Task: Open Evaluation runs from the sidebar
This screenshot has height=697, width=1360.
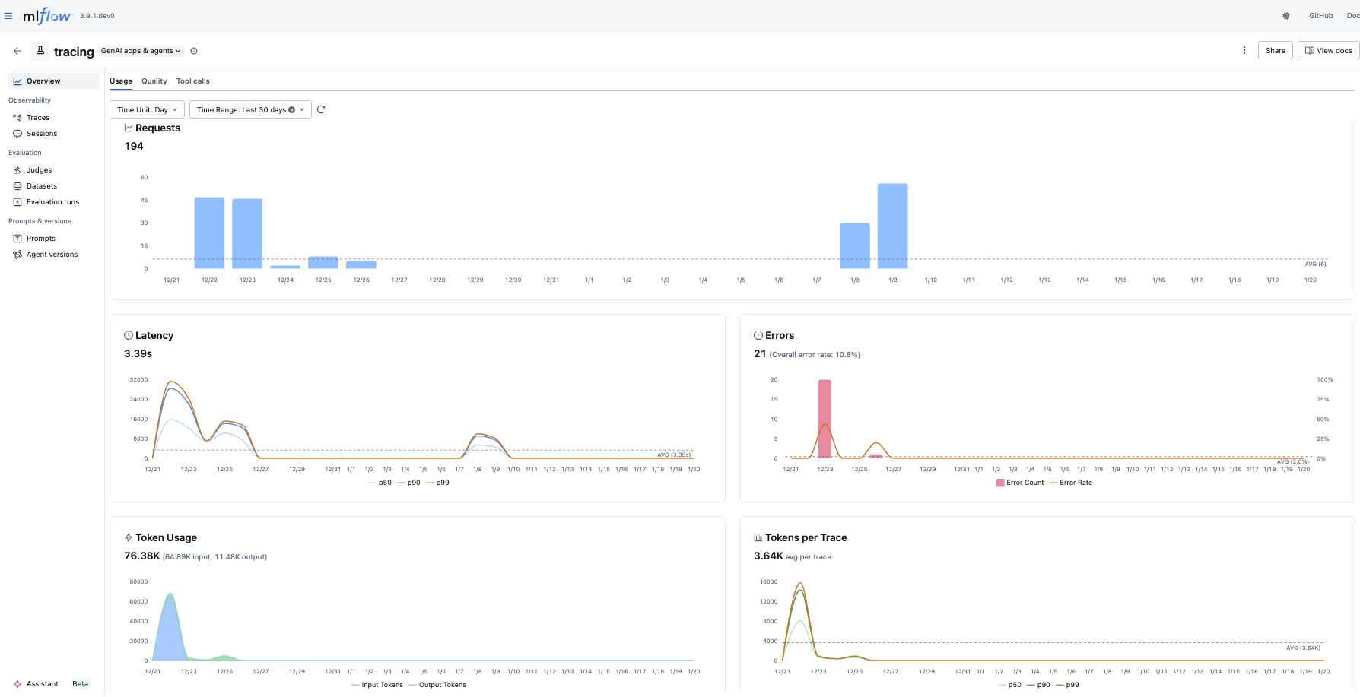Action: pyautogui.click(x=53, y=201)
